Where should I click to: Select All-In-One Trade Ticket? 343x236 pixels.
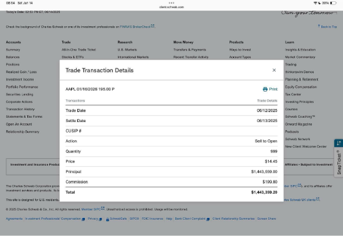tap(79, 50)
